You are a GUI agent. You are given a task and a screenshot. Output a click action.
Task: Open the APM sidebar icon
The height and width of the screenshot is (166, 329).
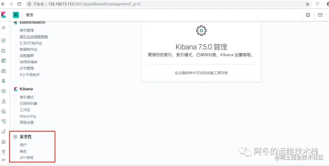(3, 121)
